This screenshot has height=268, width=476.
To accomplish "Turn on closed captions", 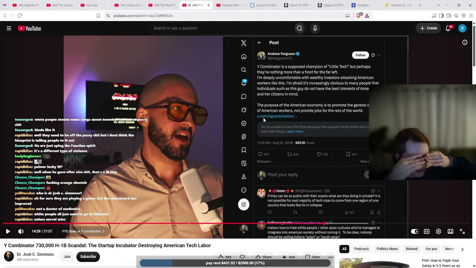I will pos(427,232).
